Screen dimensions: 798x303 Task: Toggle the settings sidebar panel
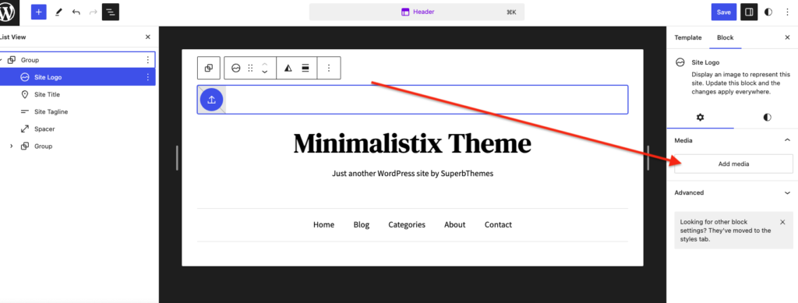click(749, 12)
